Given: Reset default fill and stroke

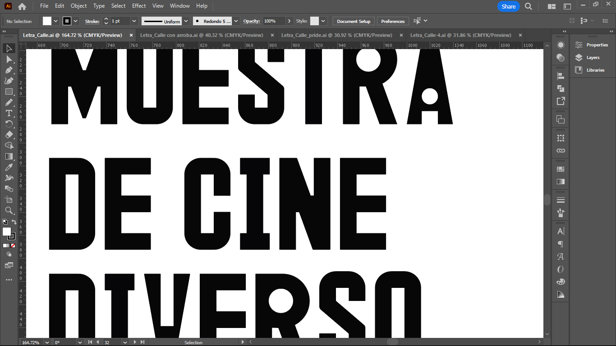Looking at the screenshot, I should 5,222.
